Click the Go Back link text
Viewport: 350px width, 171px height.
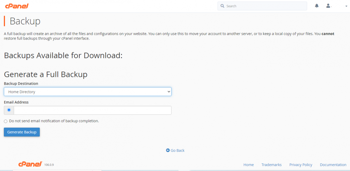click(x=178, y=150)
